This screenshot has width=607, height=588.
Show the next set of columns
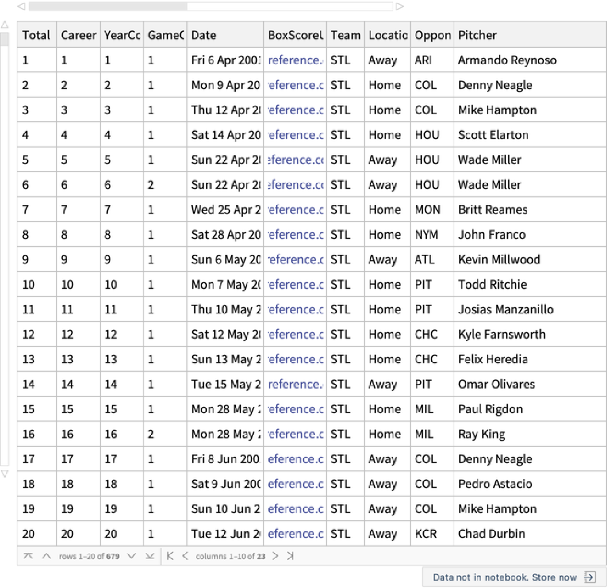tap(276, 556)
